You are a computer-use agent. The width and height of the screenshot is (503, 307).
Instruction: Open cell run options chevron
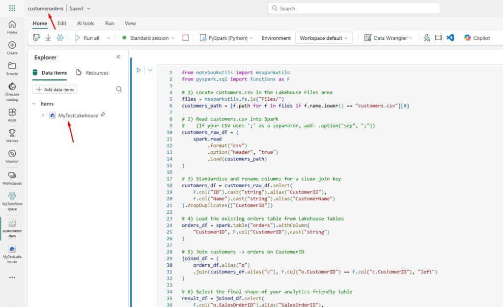(150, 70)
